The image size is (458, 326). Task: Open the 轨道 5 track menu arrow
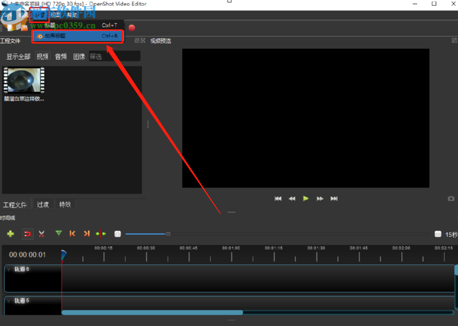coord(9,301)
